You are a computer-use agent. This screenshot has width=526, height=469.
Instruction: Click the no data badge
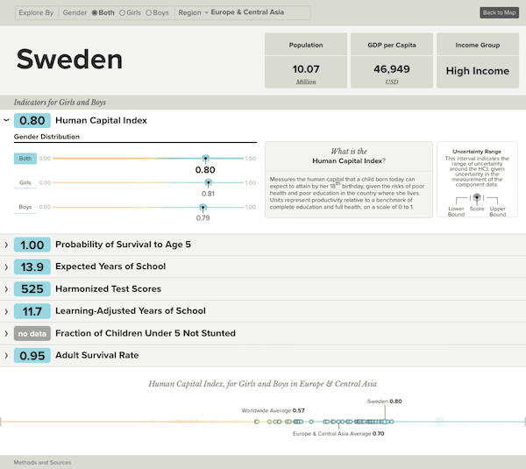coord(32,333)
